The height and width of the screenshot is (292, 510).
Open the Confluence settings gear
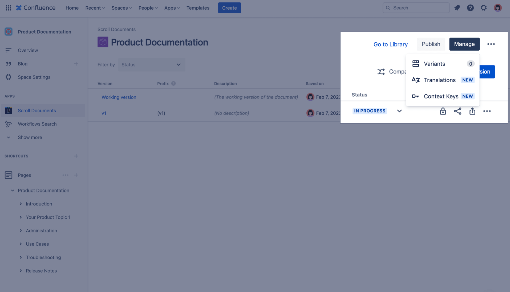[x=484, y=8]
